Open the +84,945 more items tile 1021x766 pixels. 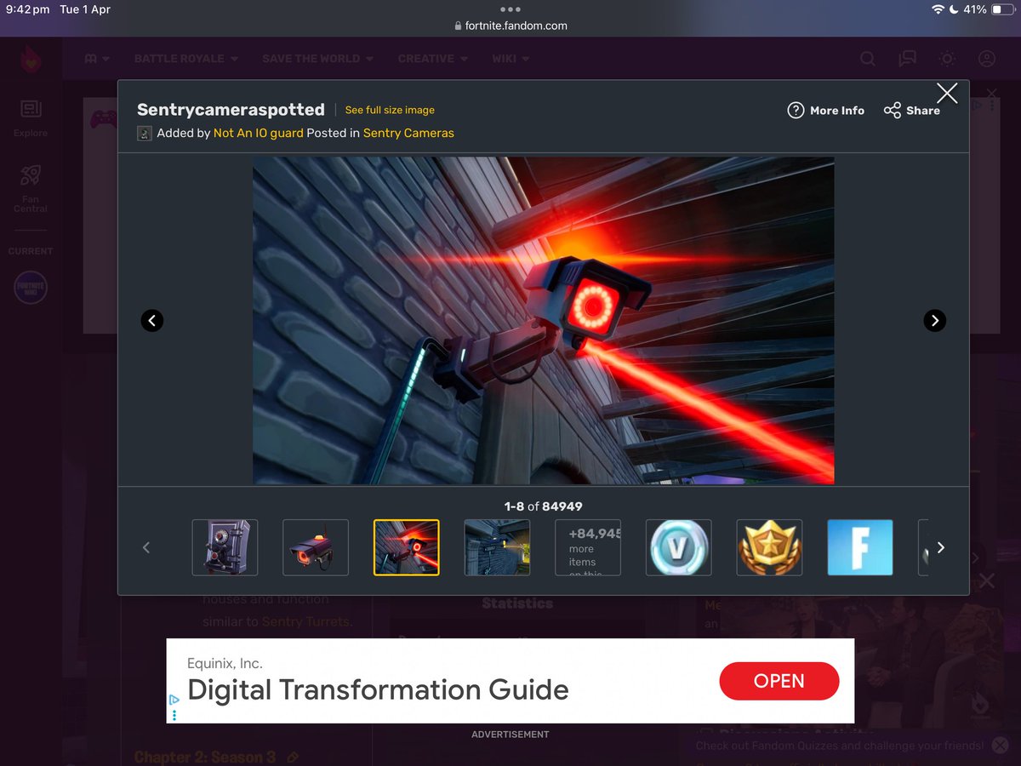coord(588,547)
